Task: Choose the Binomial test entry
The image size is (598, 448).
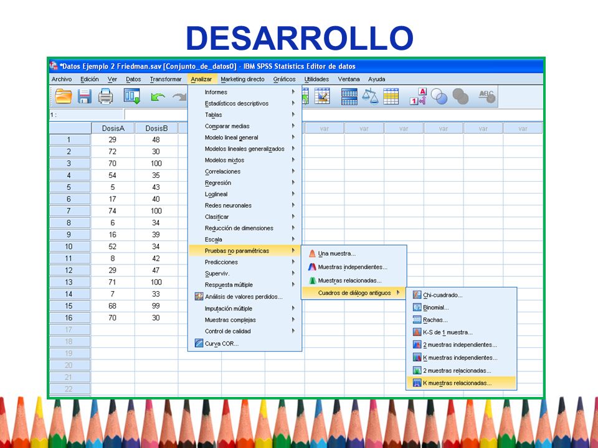Action: pyautogui.click(x=462, y=307)
